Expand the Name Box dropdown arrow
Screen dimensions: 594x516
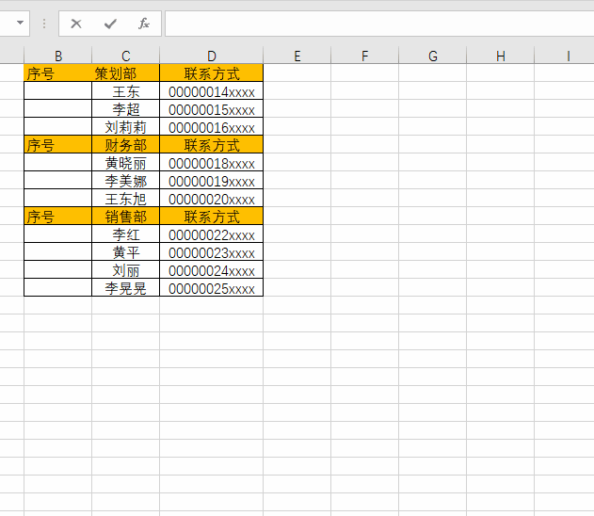[20, 23]
